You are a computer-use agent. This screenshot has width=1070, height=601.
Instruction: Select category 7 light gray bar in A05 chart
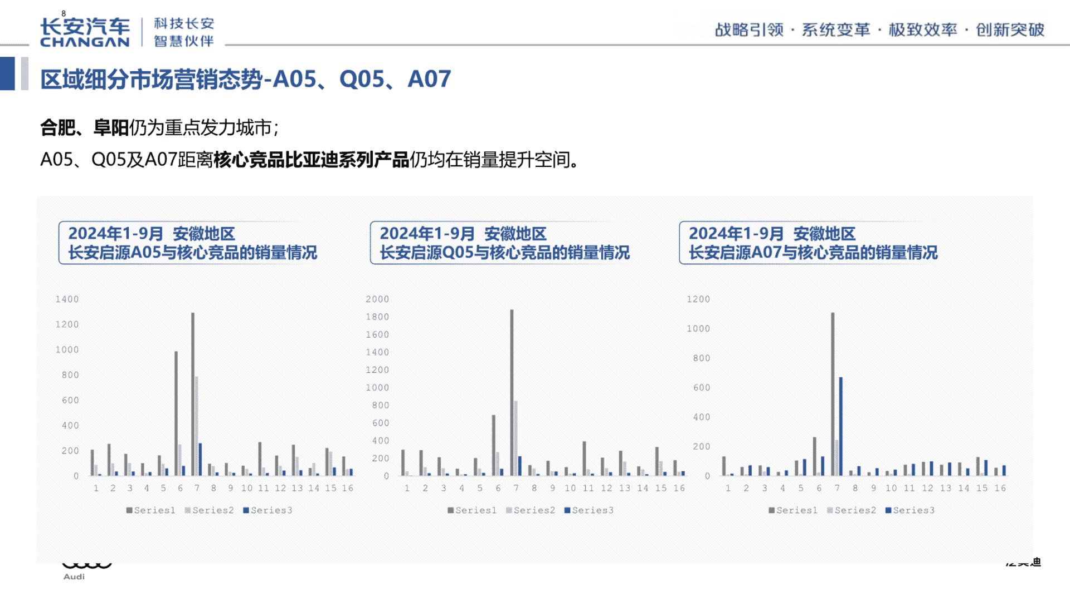196,426
